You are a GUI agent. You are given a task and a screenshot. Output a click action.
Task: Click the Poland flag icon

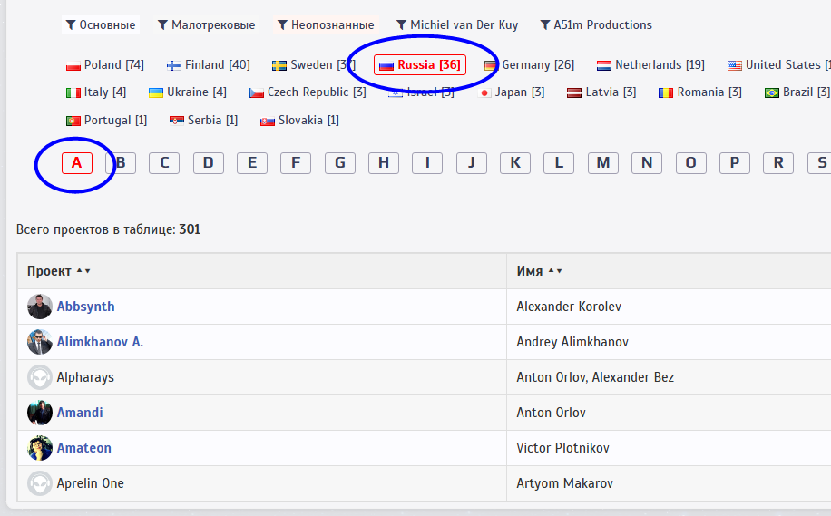point(73,66)
